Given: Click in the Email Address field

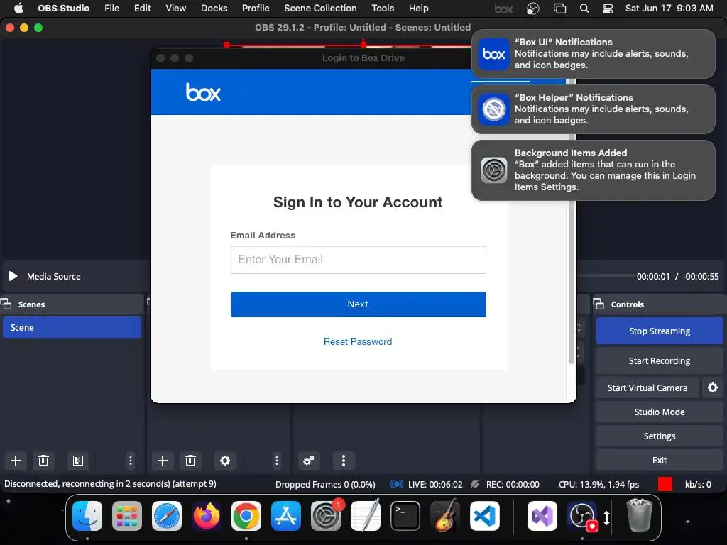Looking at the screenshot, I should pos(359,260).
